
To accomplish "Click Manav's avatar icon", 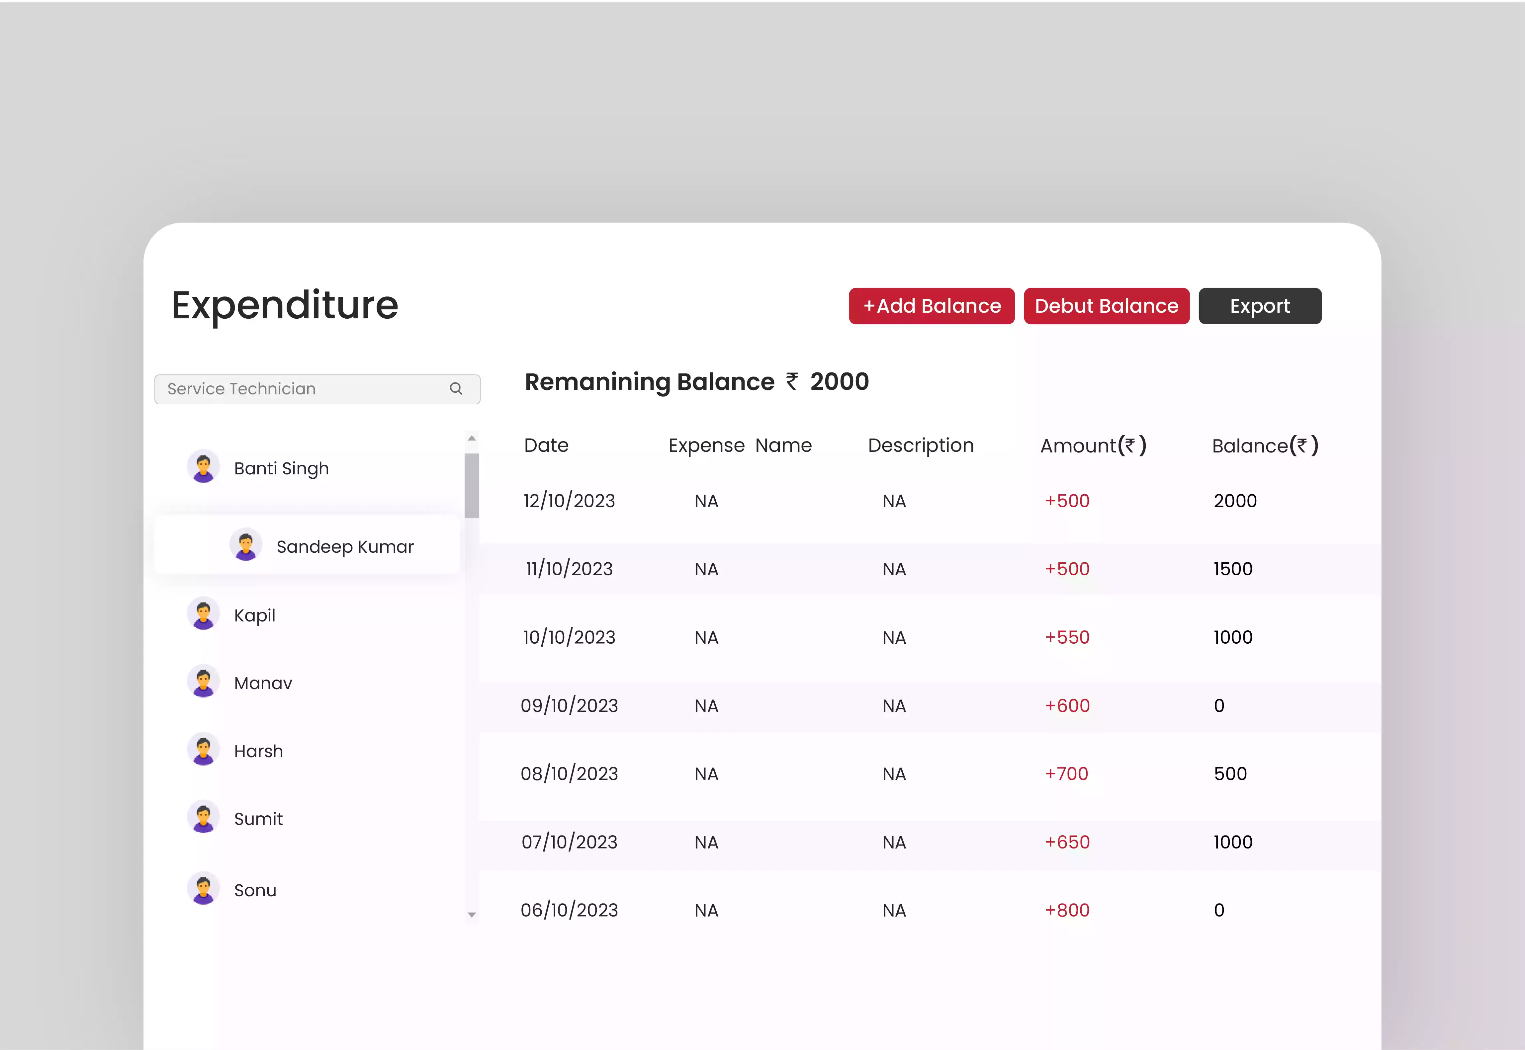I will pyautogui.click(x=203, y=681).
